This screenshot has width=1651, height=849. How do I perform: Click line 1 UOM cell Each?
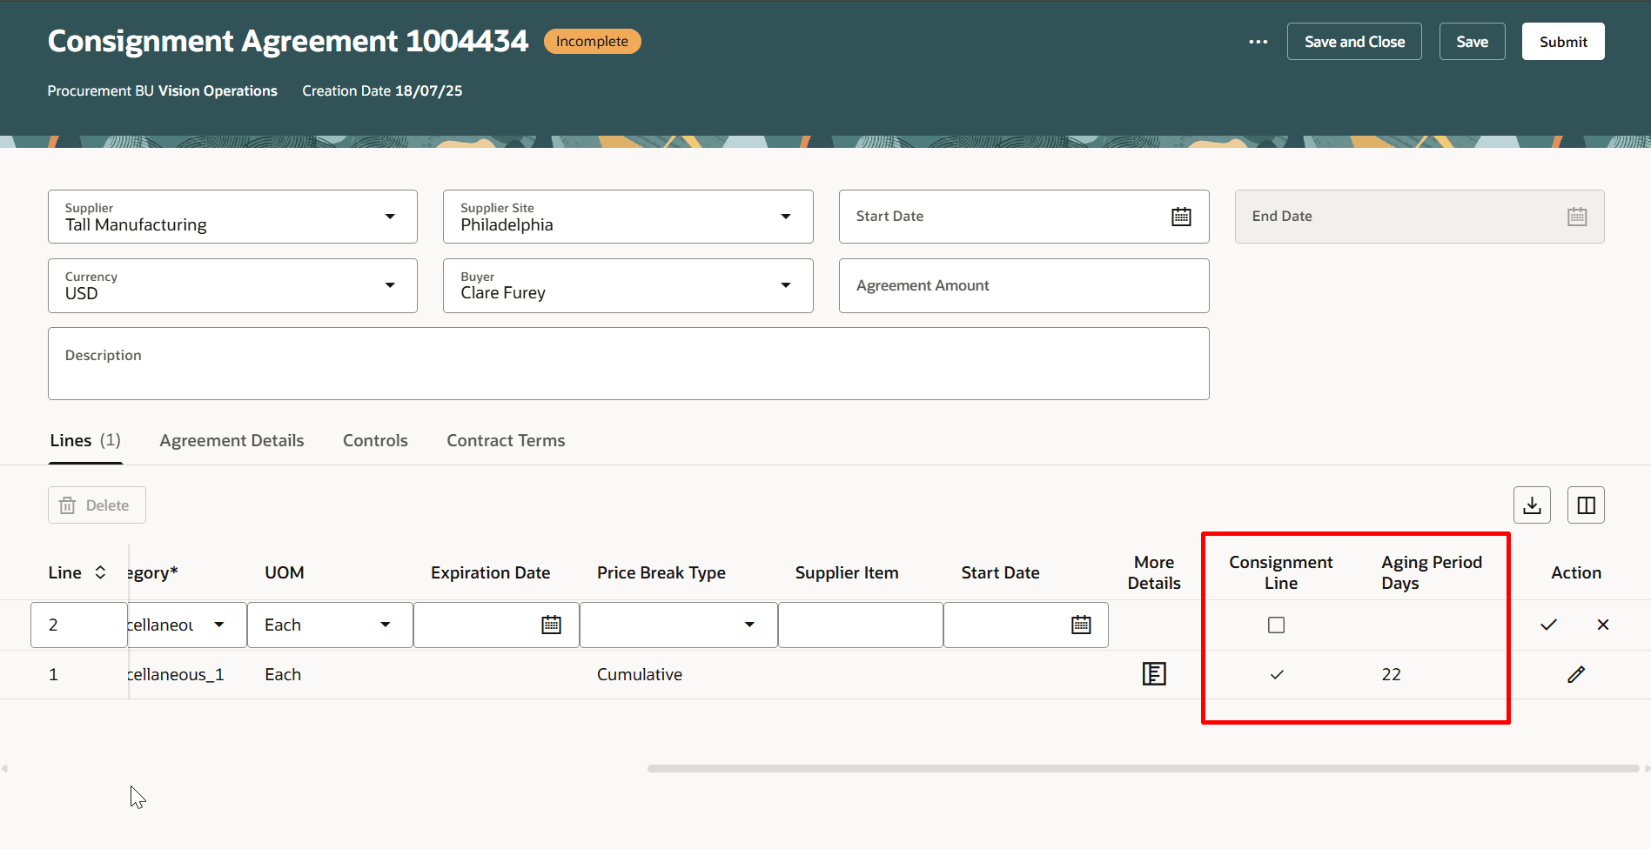(283, 674)
